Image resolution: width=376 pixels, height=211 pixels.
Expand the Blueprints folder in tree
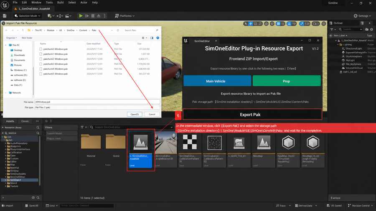[6, 146]
